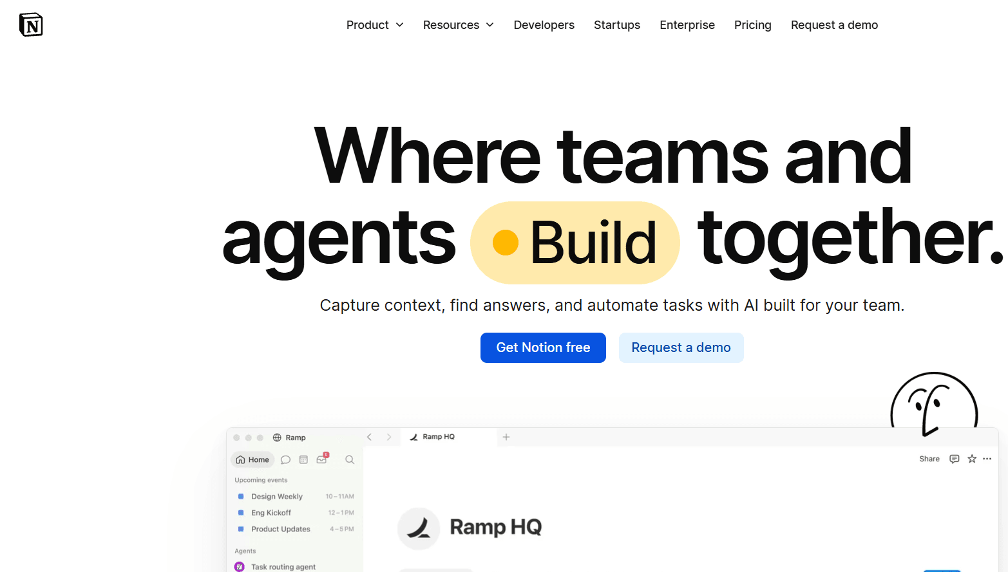This screenshot has height=572, width=1008.
Task: Click the 4–5PM time for Product Updates
Action: click(x=342, y=529)
